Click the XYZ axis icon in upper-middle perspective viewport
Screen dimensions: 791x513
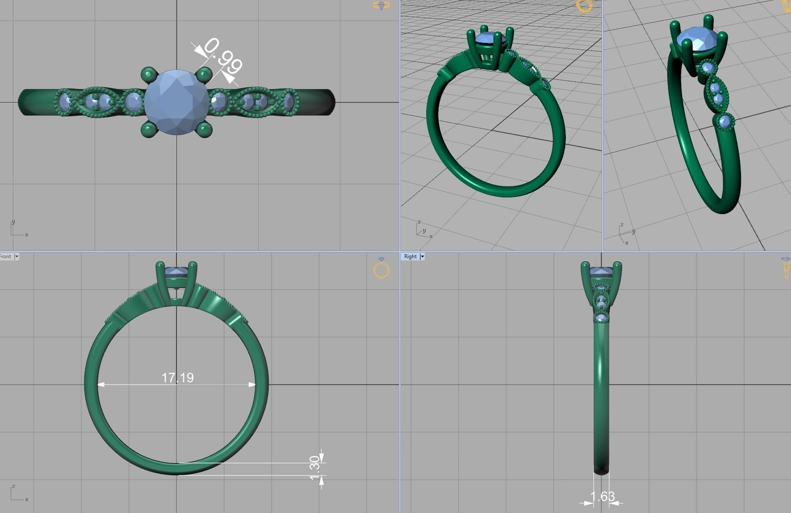click(x=423, y=230)
